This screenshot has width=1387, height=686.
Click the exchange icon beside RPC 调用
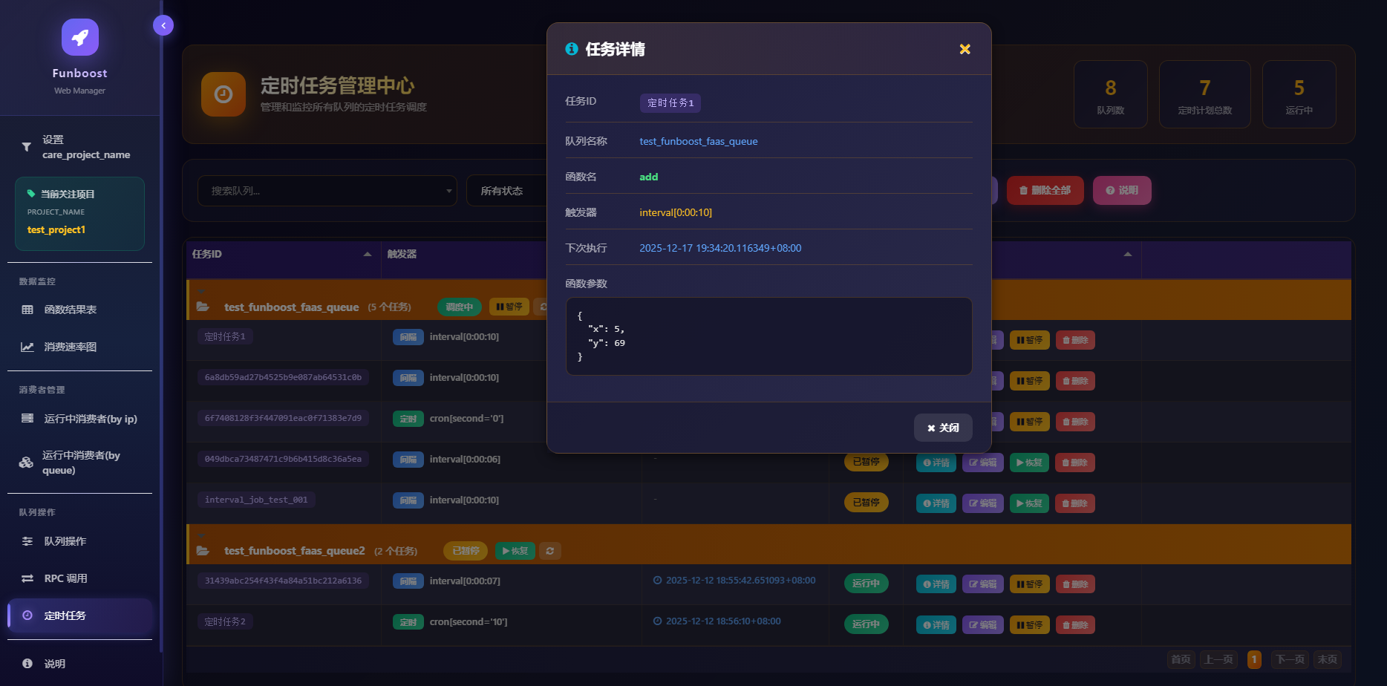pyautogui.click(x=27, y=578)
